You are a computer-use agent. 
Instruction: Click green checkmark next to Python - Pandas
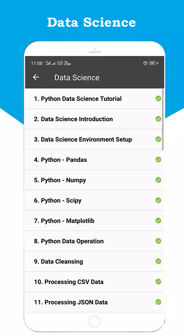pyautogui.click(x=158, y=160)
